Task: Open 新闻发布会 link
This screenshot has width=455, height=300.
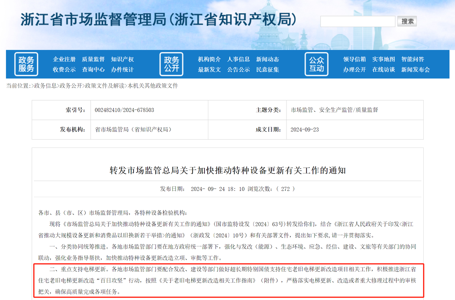Action: point(416,70)
